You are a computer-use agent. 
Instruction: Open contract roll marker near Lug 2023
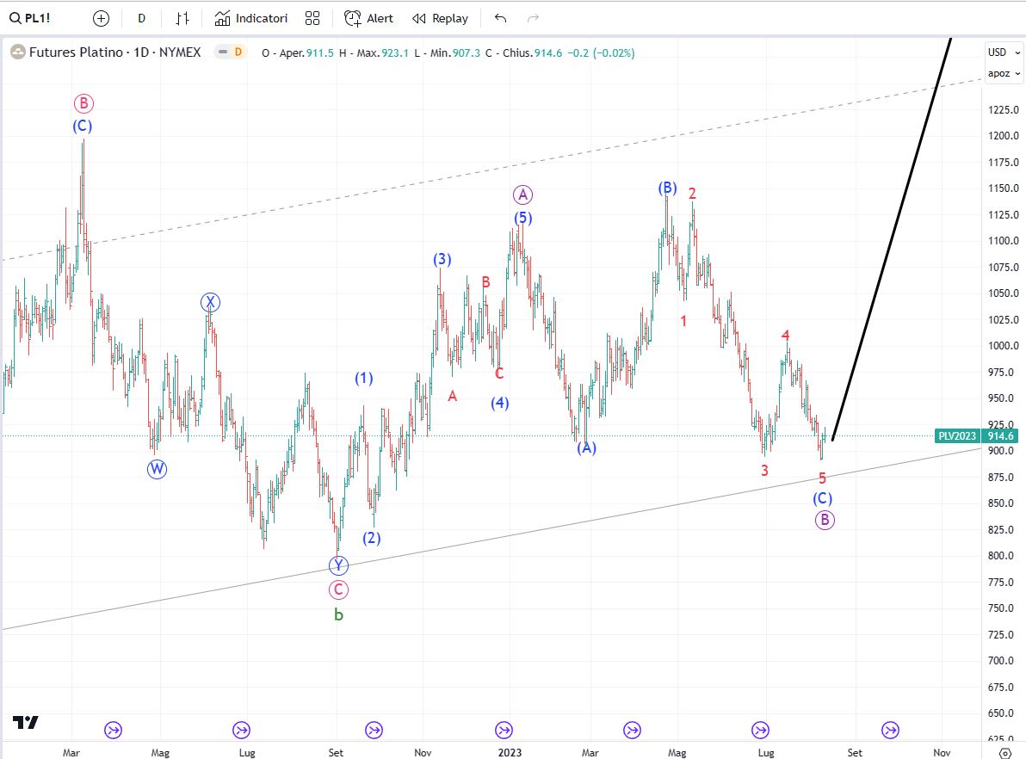pos(760,730)
